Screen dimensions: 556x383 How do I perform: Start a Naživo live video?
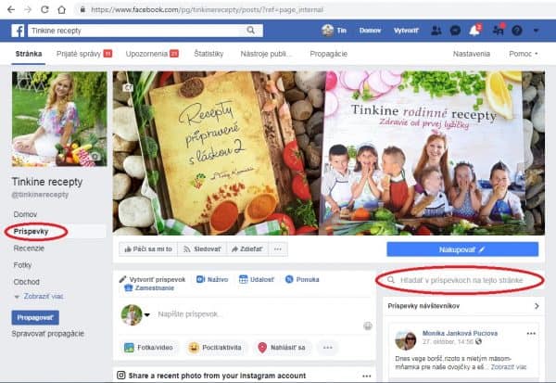212,279
